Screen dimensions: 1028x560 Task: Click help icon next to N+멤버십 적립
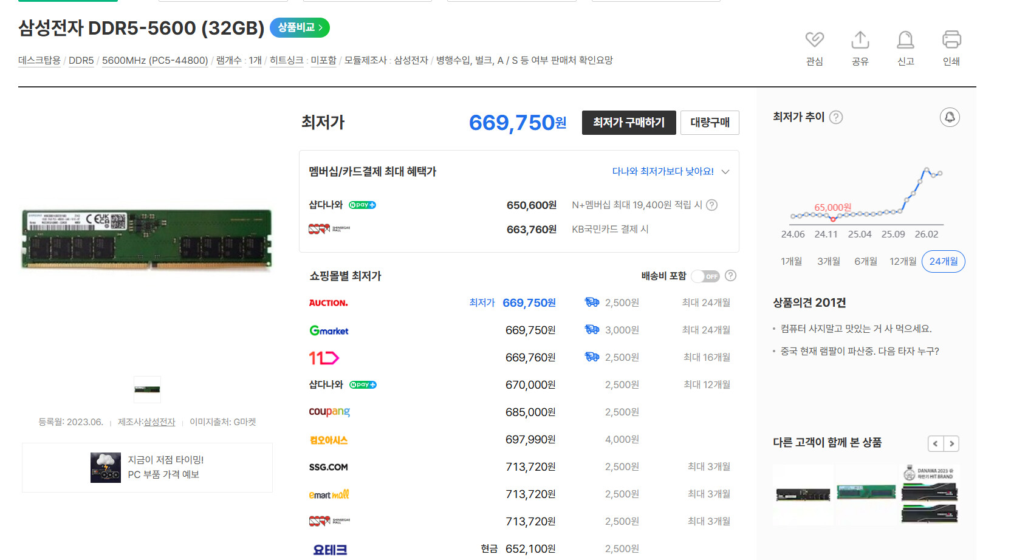click(x=711, y=205)
